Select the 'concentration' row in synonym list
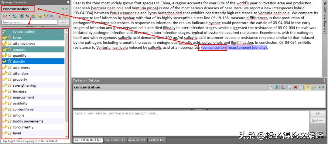The image size is (328, 144). coord(33,31)
